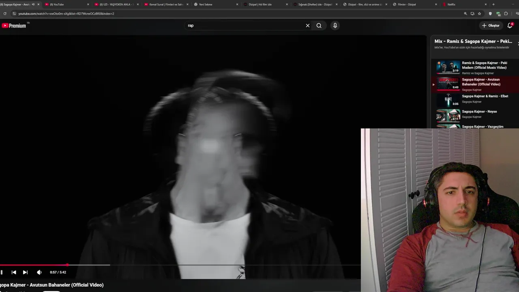Image resolution: width=519 pixels, height=292 pixels.
Task: Close the Filmler - Dizipal tab
Action: (436, 4)
